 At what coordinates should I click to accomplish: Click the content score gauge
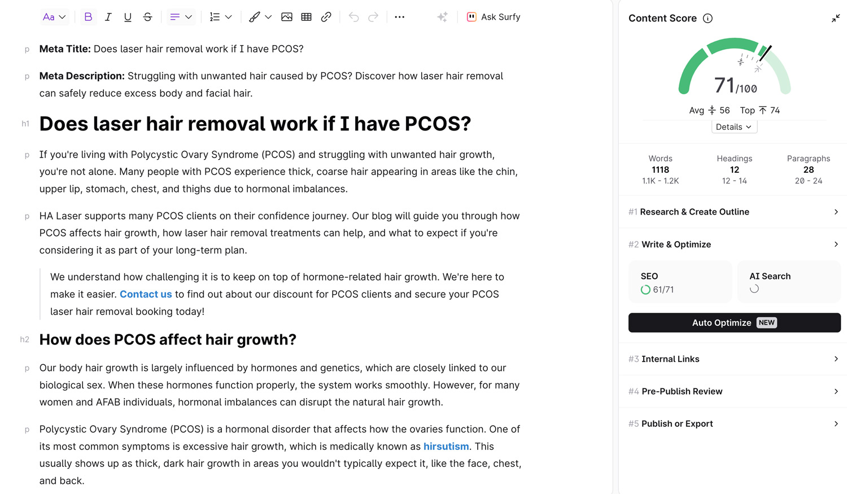coord(735,67)
